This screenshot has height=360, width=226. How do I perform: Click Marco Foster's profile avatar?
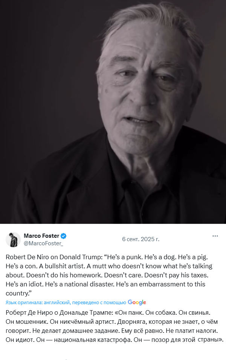[13, 240]
